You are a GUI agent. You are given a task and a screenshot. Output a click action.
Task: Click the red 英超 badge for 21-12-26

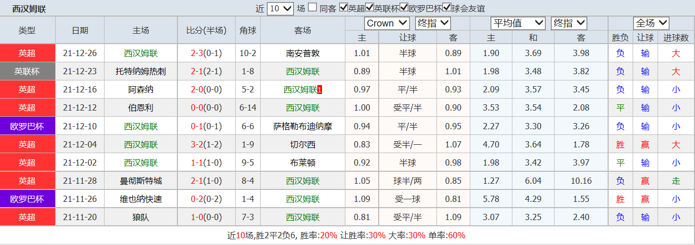click(x=27, y=53)
